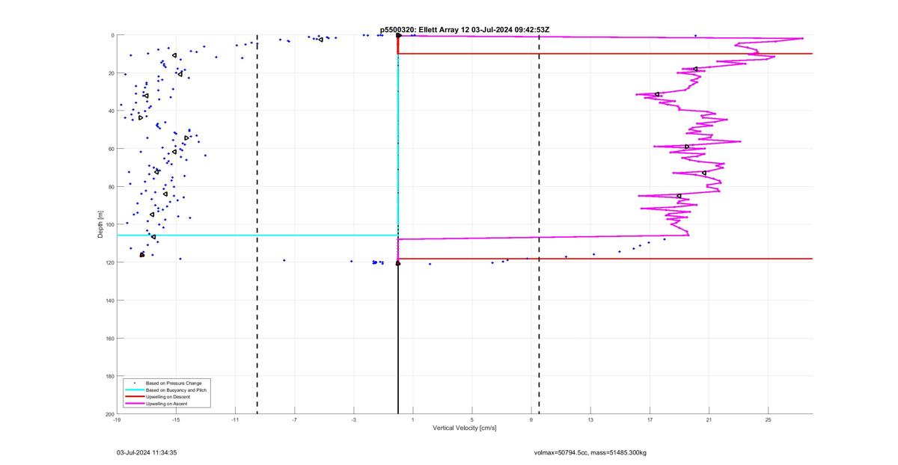Click x-axis tick label "21"
Screen dimensions: 898x465
tap(709, 420)
